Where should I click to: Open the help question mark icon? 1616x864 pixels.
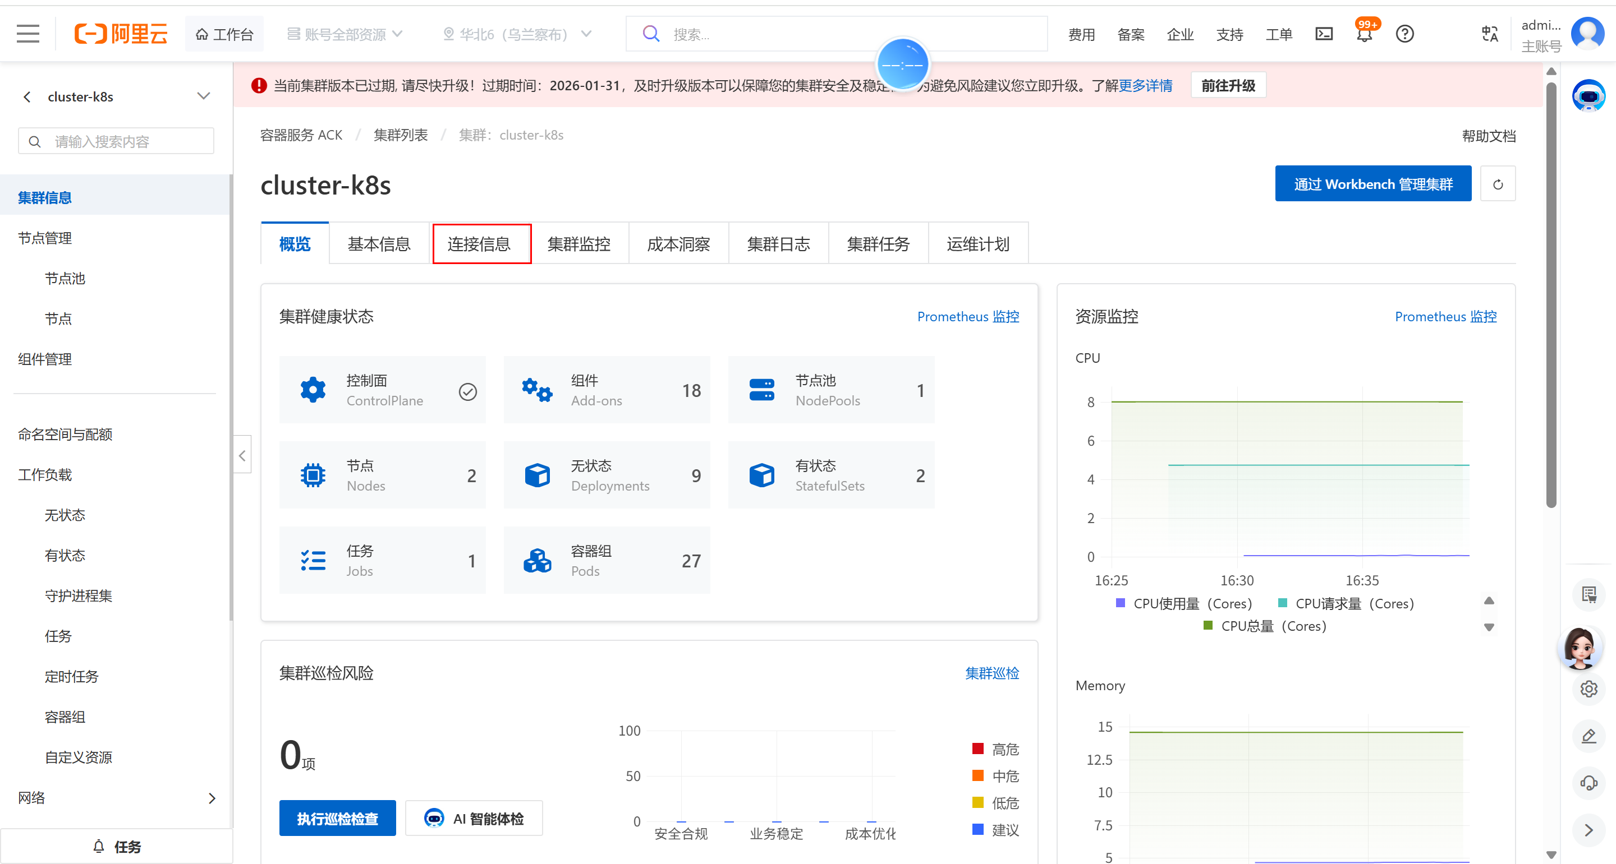1404,34
